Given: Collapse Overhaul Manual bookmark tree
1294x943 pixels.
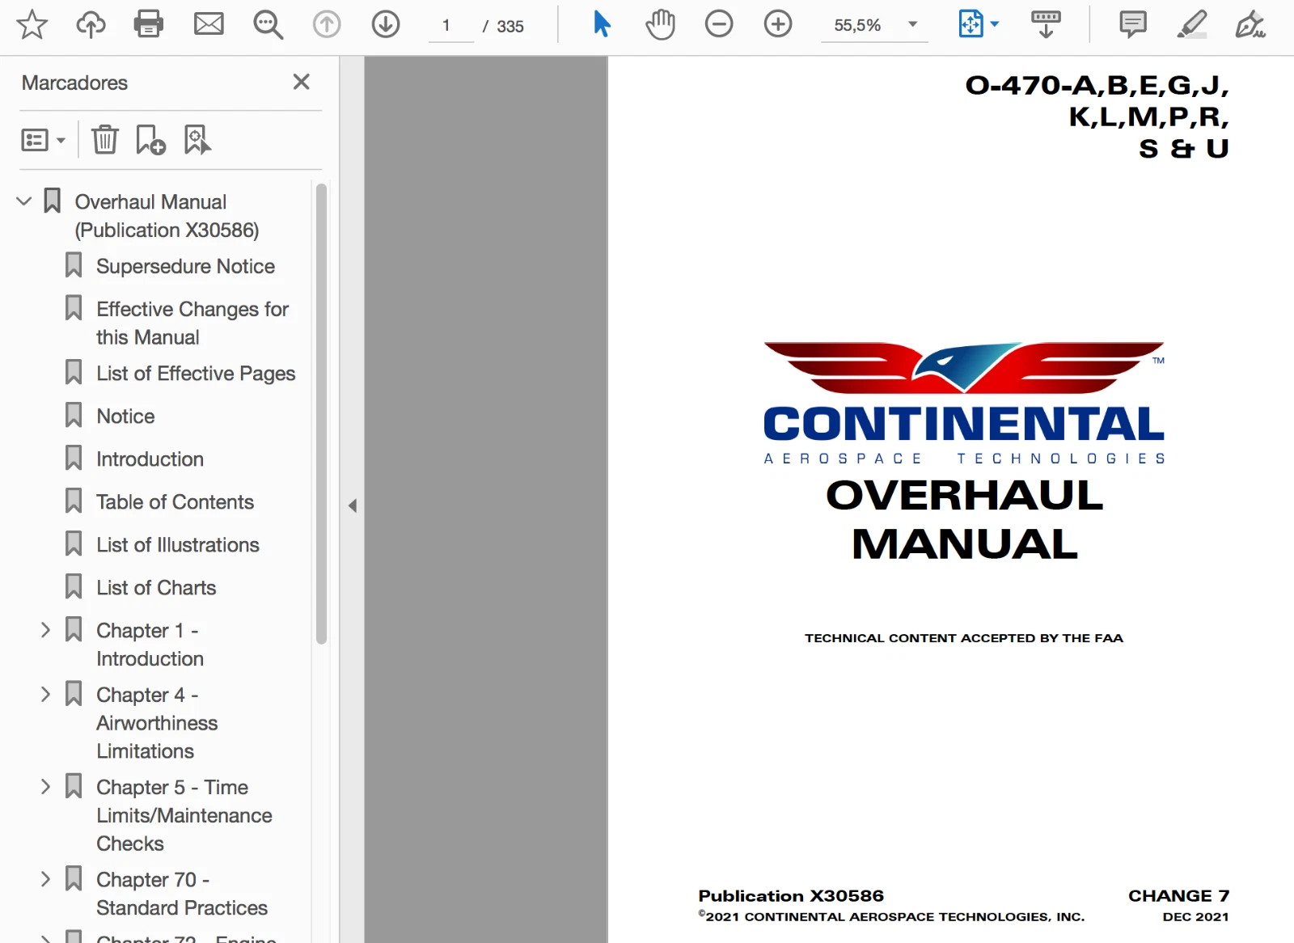Looking at the screenshot, I should pos(24,201).
